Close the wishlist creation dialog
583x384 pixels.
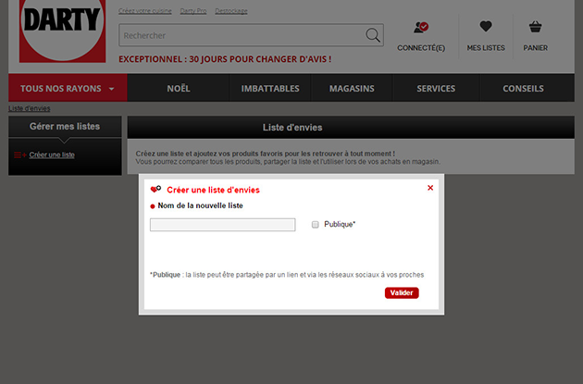tap(430, 188)
